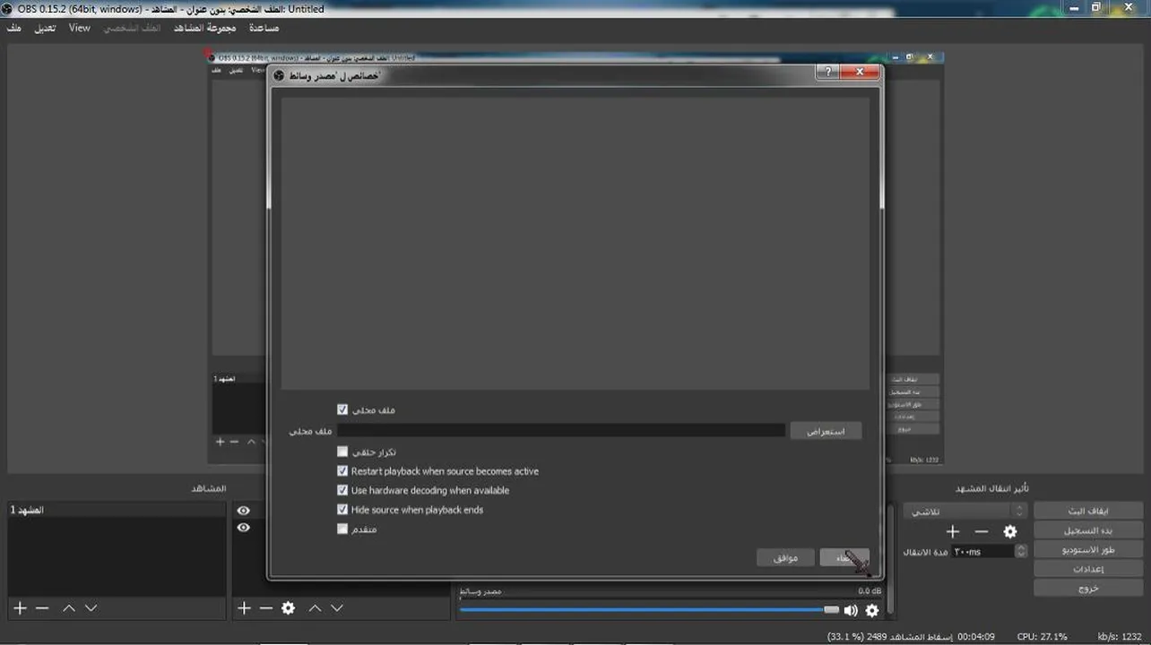Open the 'تلاشي' scene transition dropdown
1151x645 pixels.
click(965, 511)
